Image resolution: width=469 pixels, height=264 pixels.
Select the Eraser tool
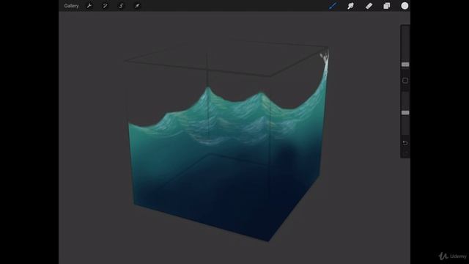[x=369, y=6]
